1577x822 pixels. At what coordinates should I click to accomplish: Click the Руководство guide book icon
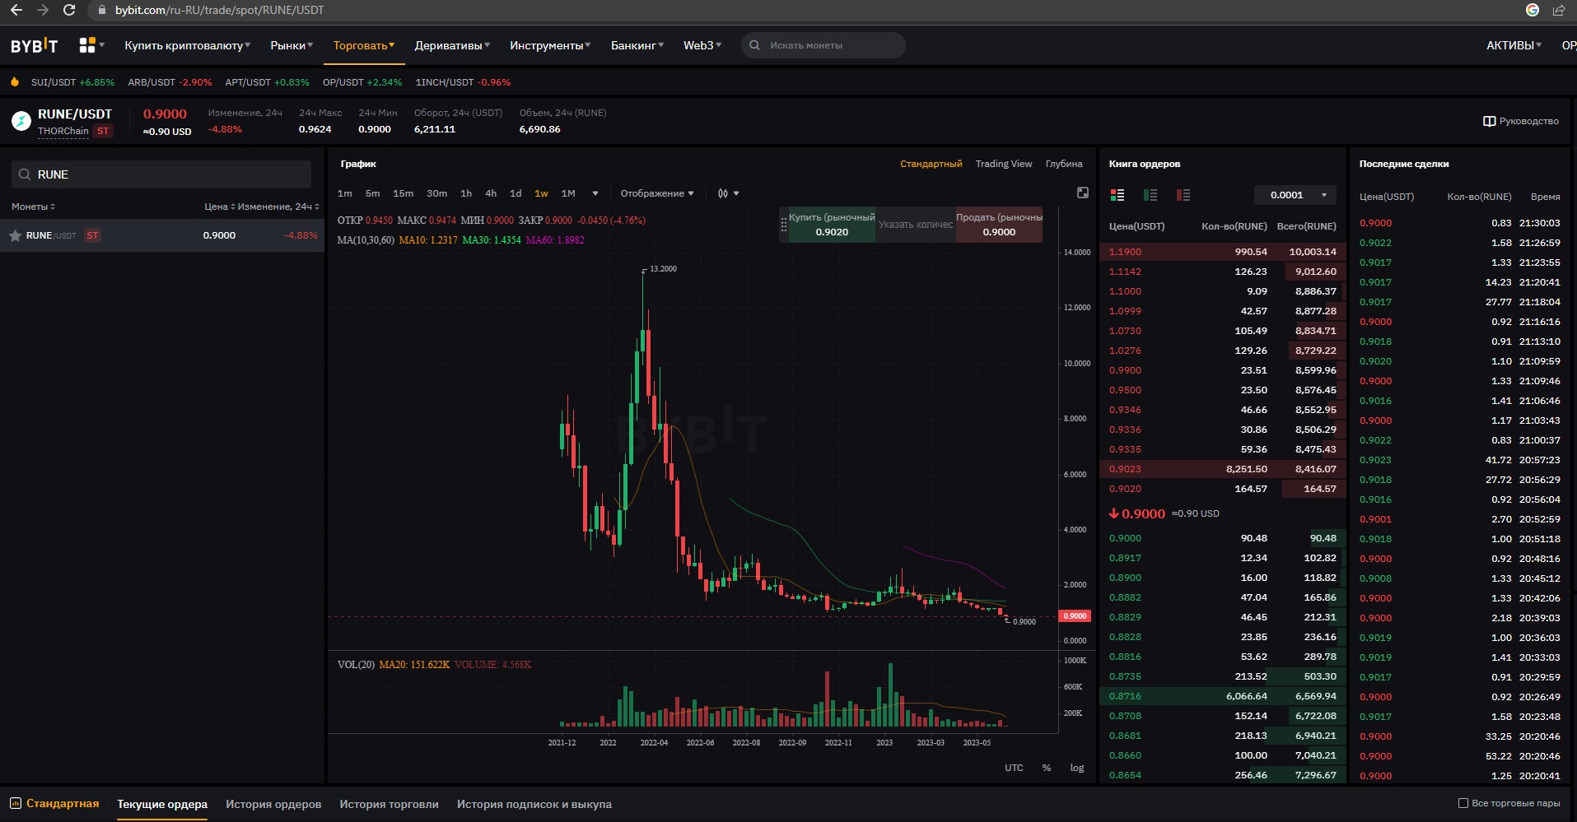[x=1489, y=121]
